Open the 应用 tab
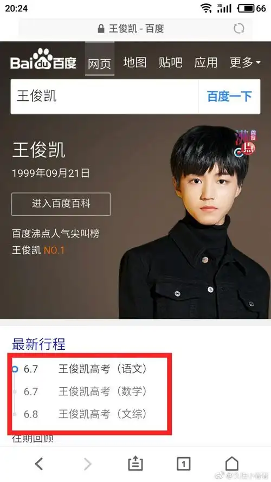The width and height of the screenshot is (271, 482). [x=206, y=62]
